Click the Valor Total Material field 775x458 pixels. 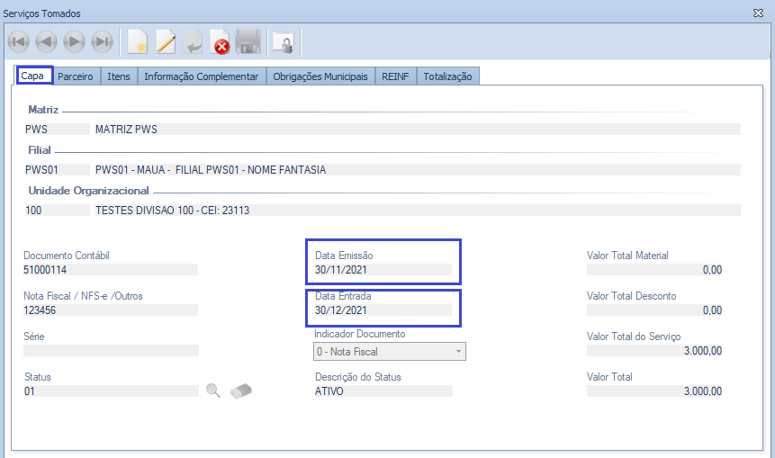(x=654, y=269)
